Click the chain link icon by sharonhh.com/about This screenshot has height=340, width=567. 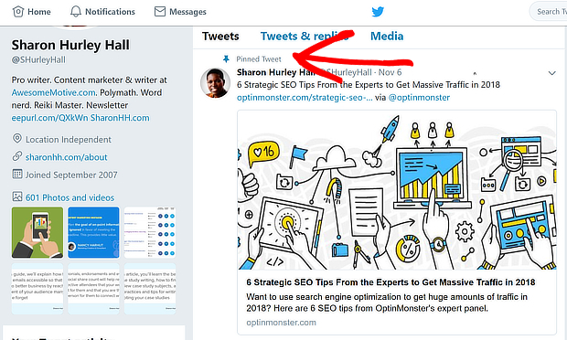pyautogui.click(x=17, y=156)
